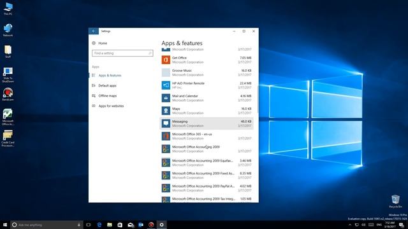Viewport: 408px width, 229px height.
Task: Show hidden system tray icons
Action: [350, 225]
